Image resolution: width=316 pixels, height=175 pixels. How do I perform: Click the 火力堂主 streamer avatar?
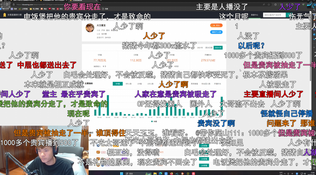(90, 28)
